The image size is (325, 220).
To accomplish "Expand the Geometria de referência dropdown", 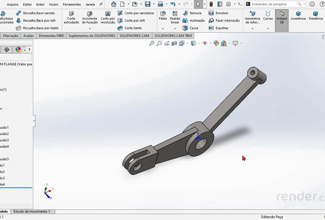I will click(x=252, y=29).
